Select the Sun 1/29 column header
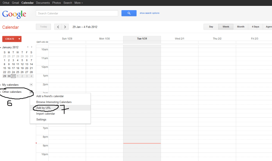 [67, 39]
